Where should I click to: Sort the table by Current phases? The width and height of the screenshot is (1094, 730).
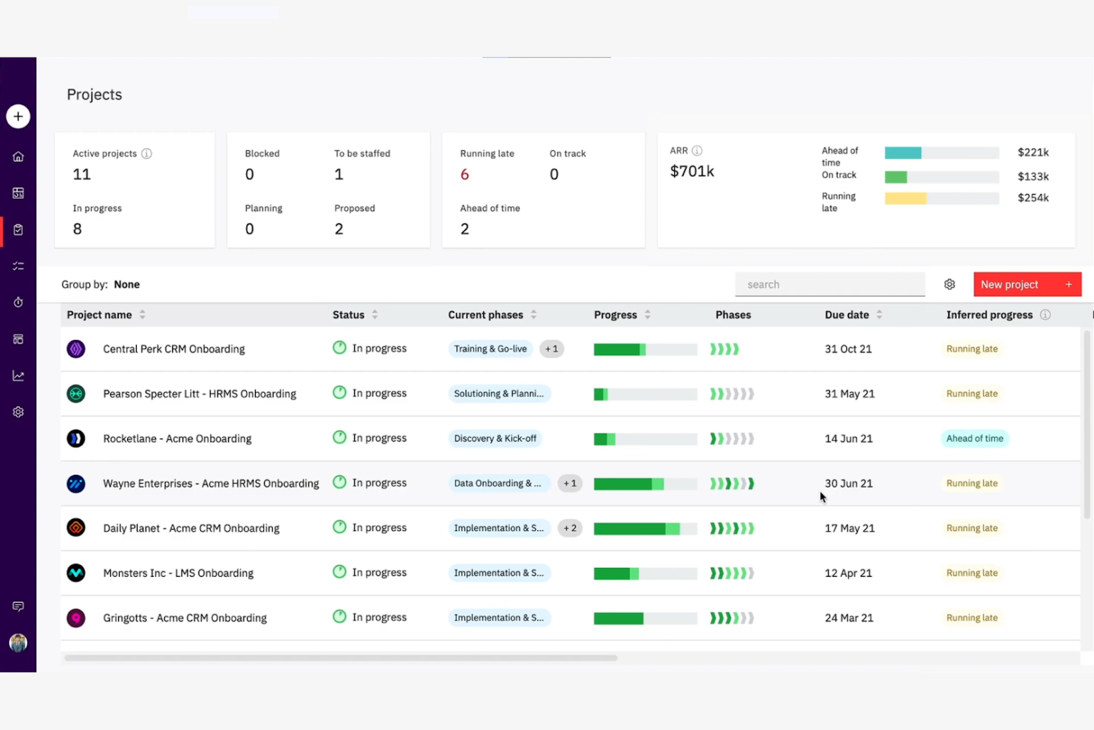pyautogui.click(x=534, y=314)
